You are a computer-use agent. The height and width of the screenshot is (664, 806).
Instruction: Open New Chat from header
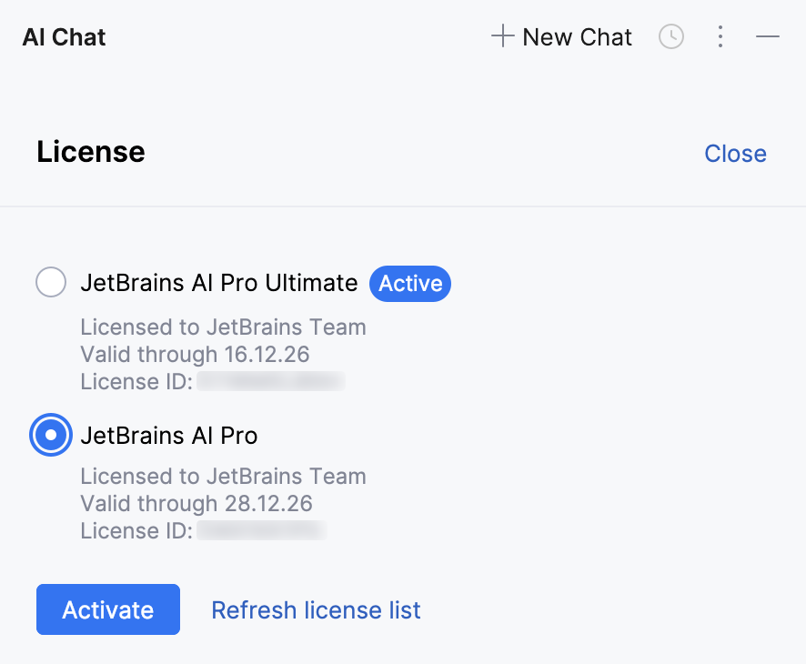pos(577,36)
